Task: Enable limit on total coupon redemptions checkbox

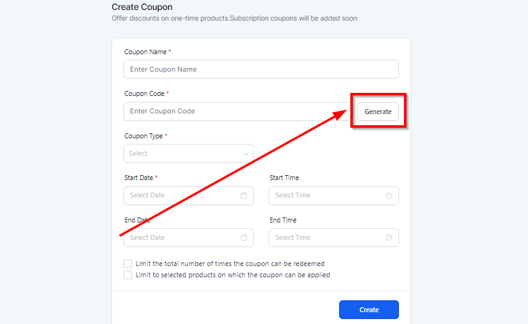Action: pos(128,264)
